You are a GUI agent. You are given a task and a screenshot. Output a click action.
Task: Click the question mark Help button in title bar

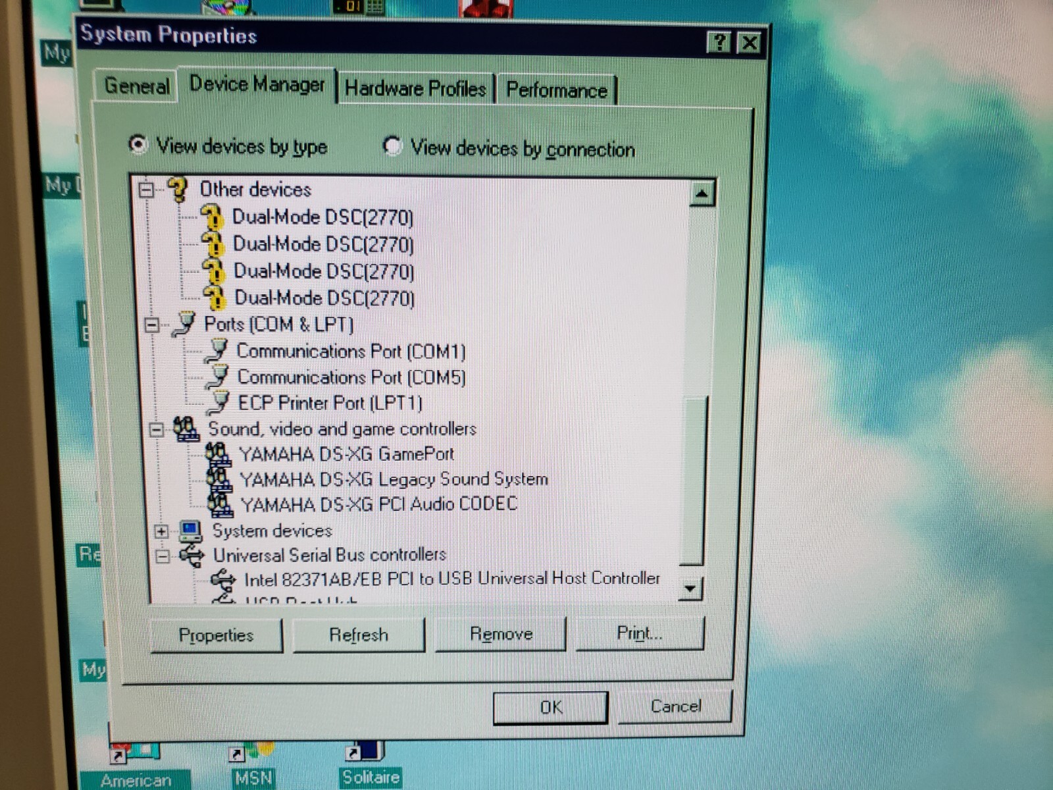tap(719, 43)
